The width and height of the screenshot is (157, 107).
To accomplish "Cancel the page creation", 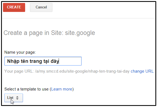I will coord(41,7).
